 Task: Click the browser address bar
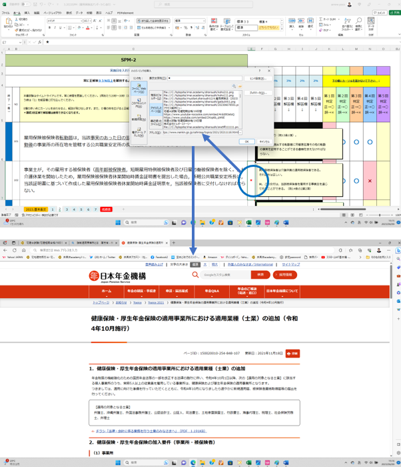coord(183,250)
